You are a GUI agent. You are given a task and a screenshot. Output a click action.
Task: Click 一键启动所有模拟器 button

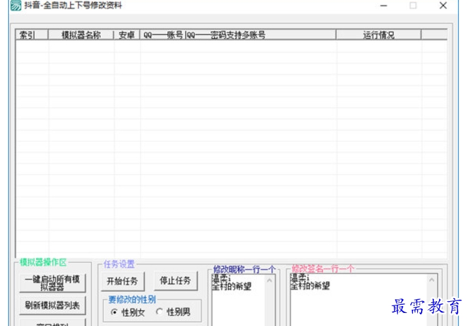(52, 283)
